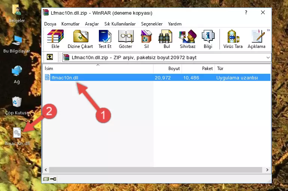288x191 pixels.
Task: Click the Sil delete icon
Action: [146, 39]
